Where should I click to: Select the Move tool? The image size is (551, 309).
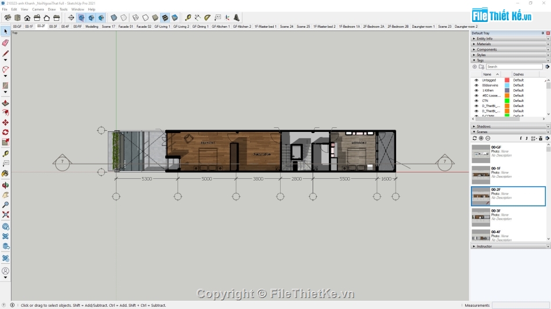click(5, 123)
